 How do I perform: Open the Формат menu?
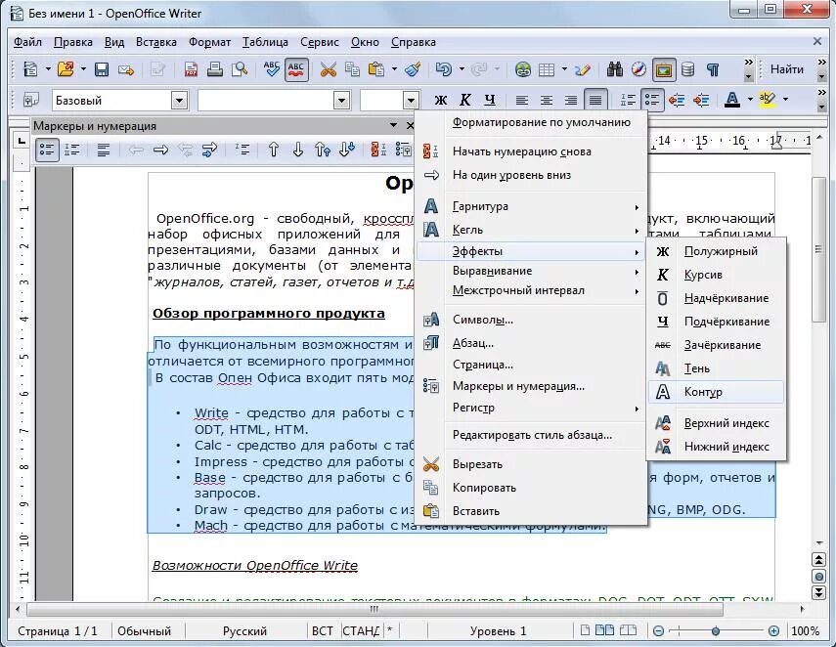(209, 42)
